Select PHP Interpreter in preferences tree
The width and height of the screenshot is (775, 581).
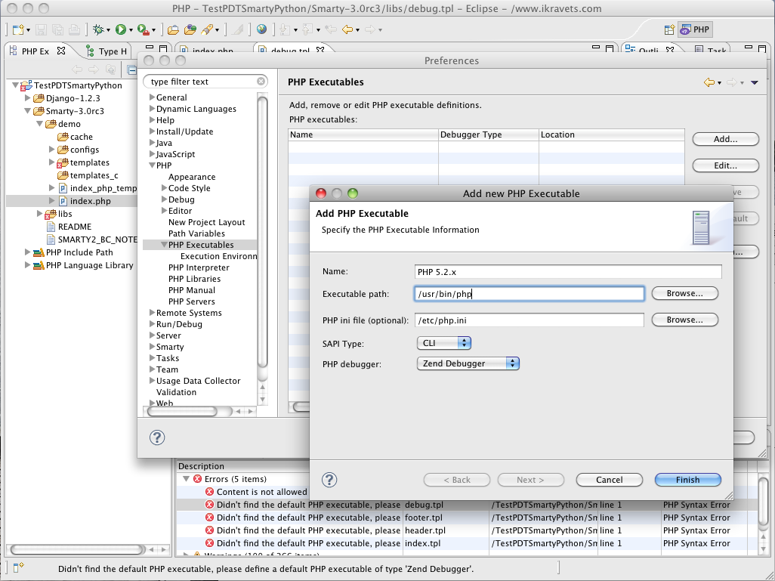pyautogui.click(x=199, y=267)
